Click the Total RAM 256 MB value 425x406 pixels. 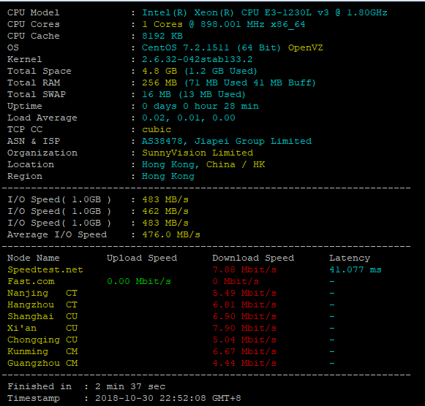[159, 83]
